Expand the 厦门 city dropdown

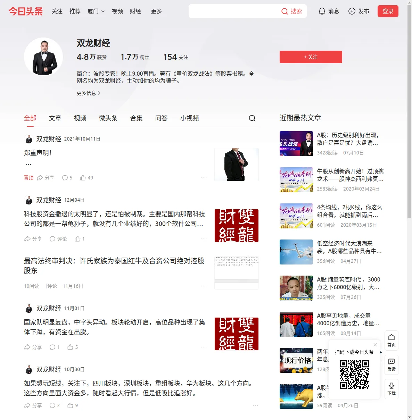[96, 11]
